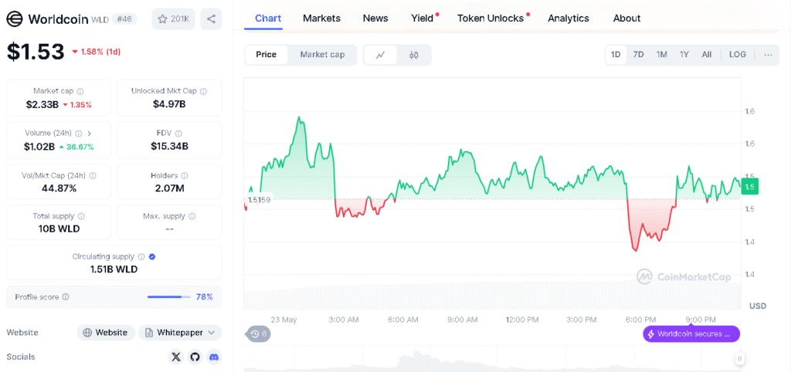Switch to line chart view icon
The width and height of the screenshot is (791, 372).
pyautogui.click(x=380, y=55)
